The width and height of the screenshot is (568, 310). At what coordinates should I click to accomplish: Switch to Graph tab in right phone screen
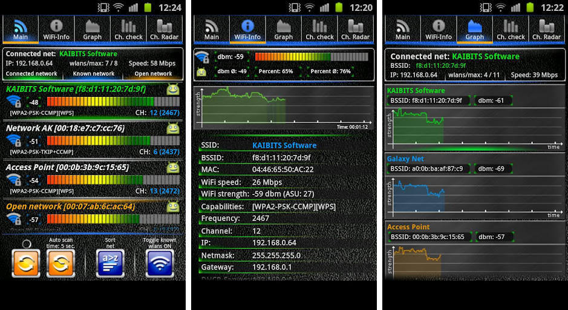[474, 30]
